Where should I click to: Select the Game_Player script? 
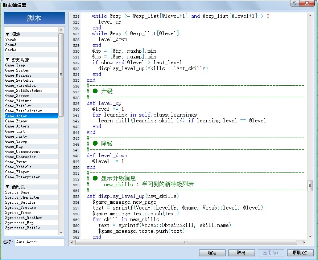[x=32, y=172]
